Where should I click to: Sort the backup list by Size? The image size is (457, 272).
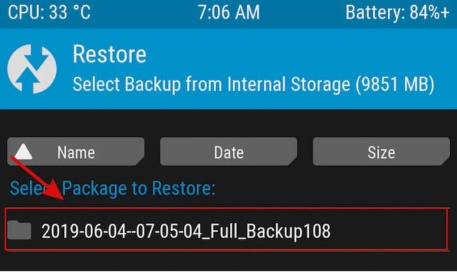click(381, 153)
